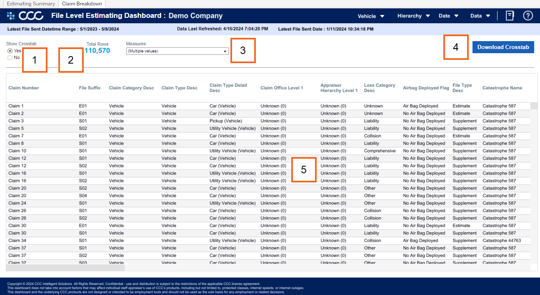Open the Date filter dropdown

[x=448, y=16]
